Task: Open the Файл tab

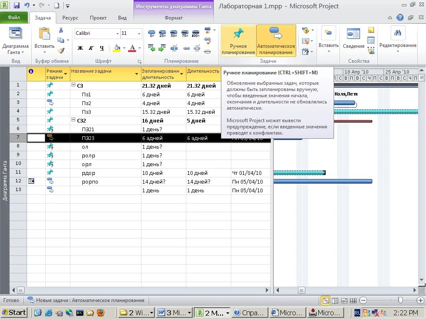Action: pyautogui.click(x=14, y=17)
